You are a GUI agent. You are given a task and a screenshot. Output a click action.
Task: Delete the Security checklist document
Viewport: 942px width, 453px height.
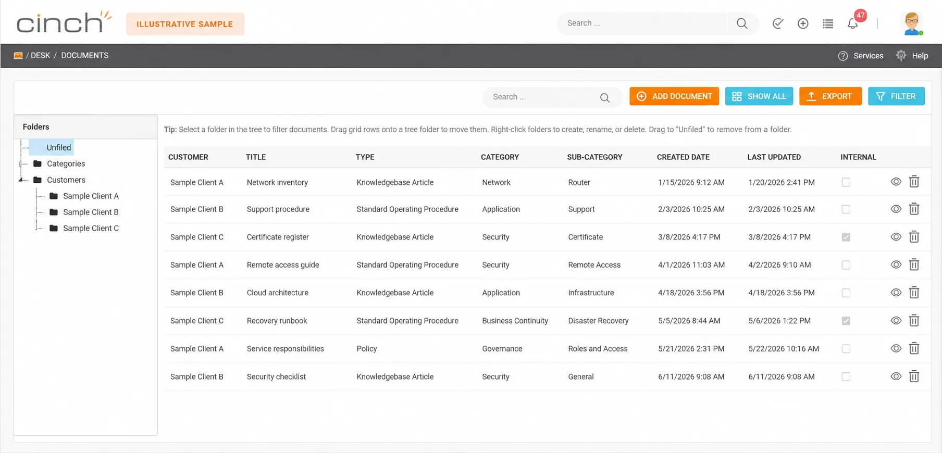[914, 376]
